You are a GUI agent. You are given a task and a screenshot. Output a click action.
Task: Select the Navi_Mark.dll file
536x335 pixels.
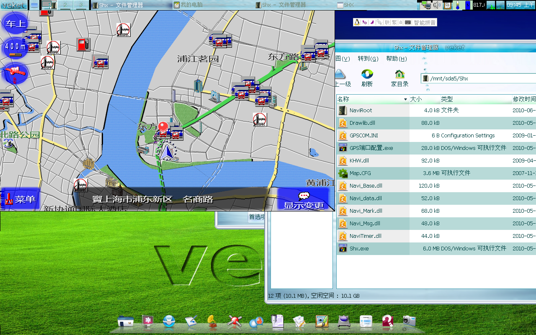[366, 211]
